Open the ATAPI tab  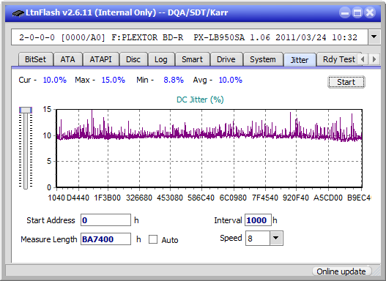pos(100,59)
